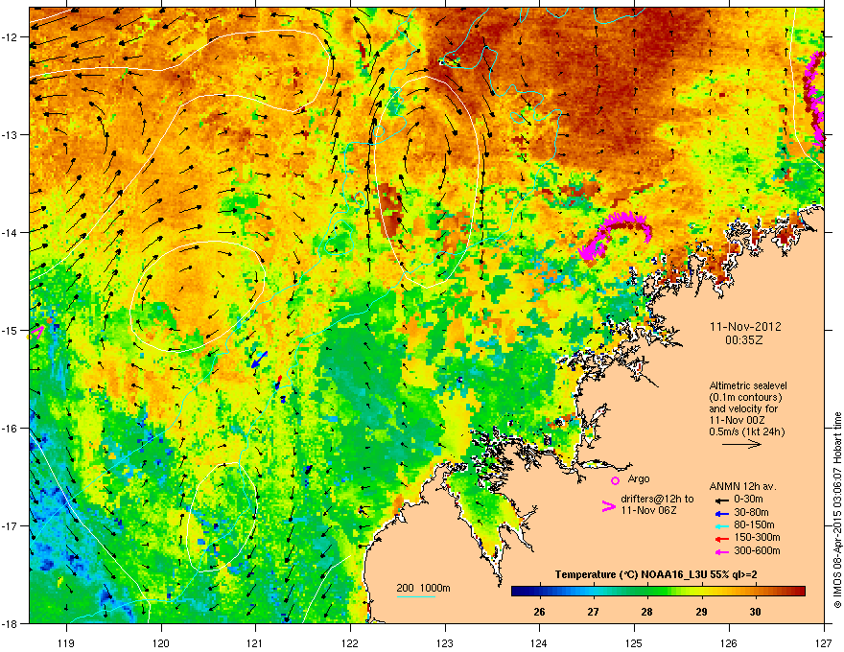Viewport: 844px width, 652px height.
Task: Click the '(0.1m contours)' text
Action: tap(745, 397)
